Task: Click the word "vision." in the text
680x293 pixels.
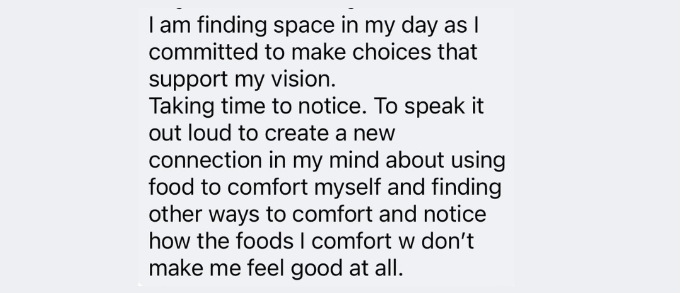Action: point(303,79)
